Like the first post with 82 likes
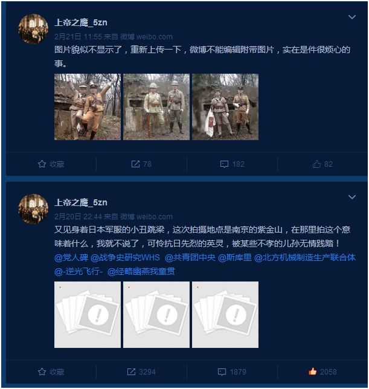This screenshot has height=389, width=369. 322,164
